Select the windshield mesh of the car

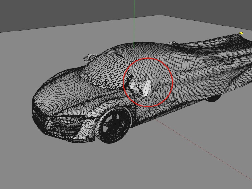(105, 71)
